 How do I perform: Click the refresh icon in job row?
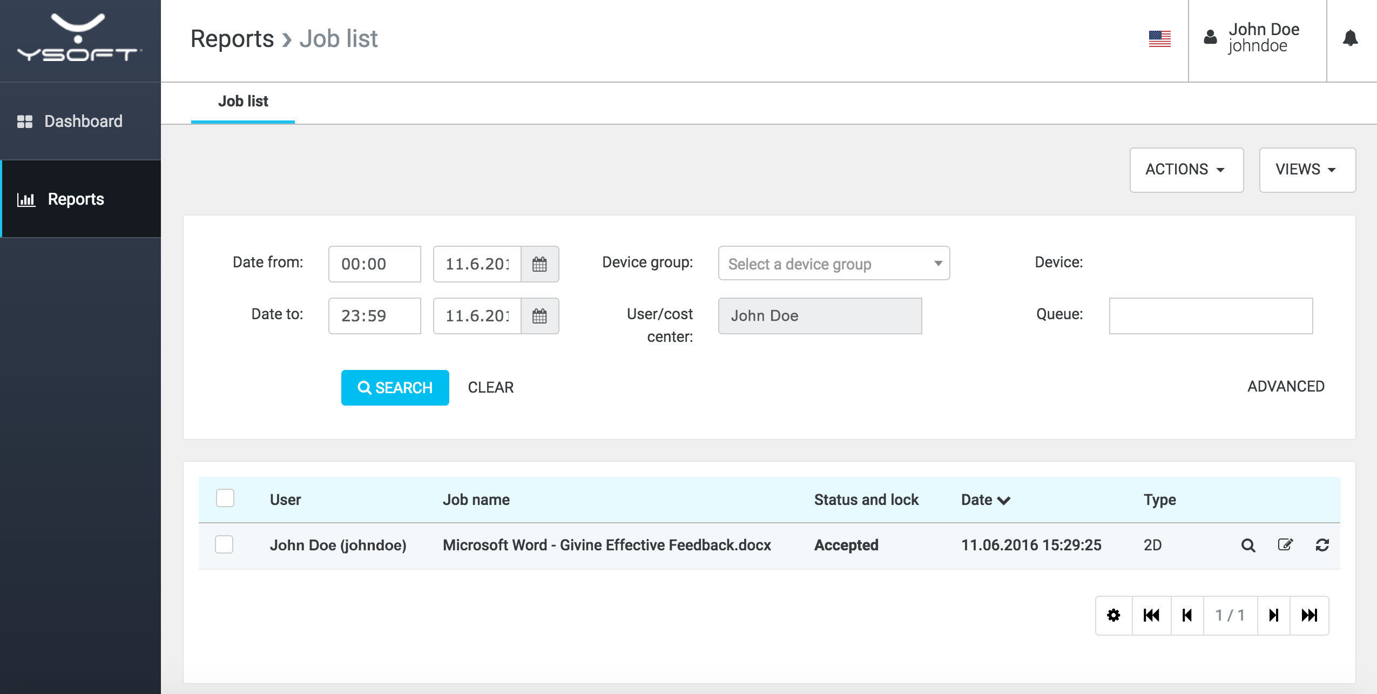coord(1322,545)
